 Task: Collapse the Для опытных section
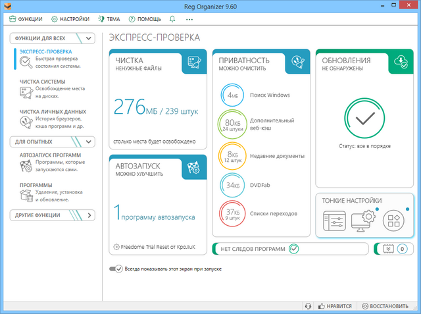pyautogui.click(x=89, y=141)
